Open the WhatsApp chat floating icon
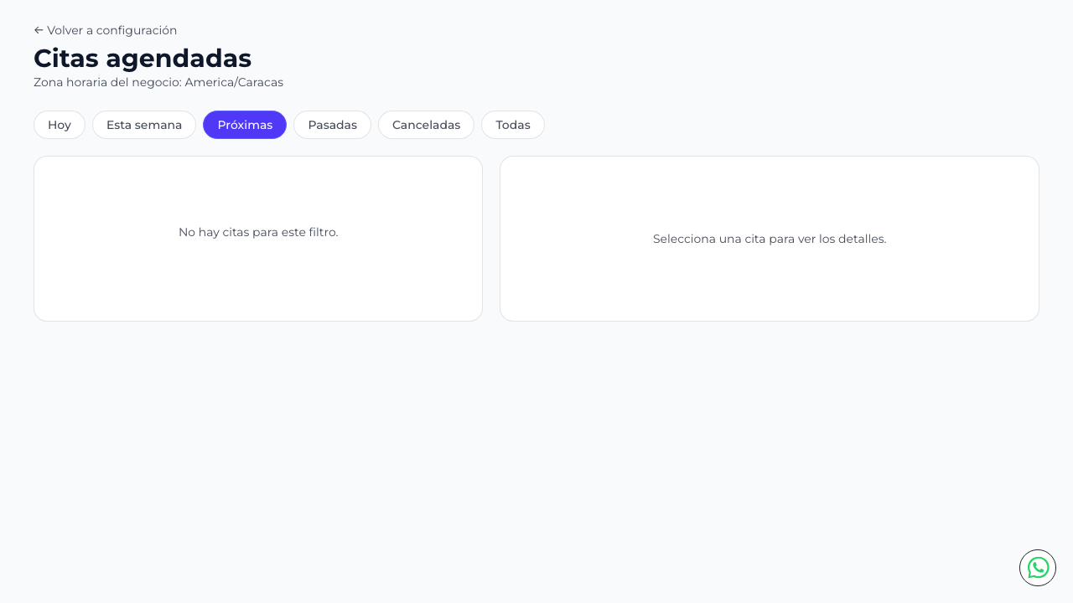Image resolution: width=1073 pixels, height=603 pixels. click(1038, 568)
